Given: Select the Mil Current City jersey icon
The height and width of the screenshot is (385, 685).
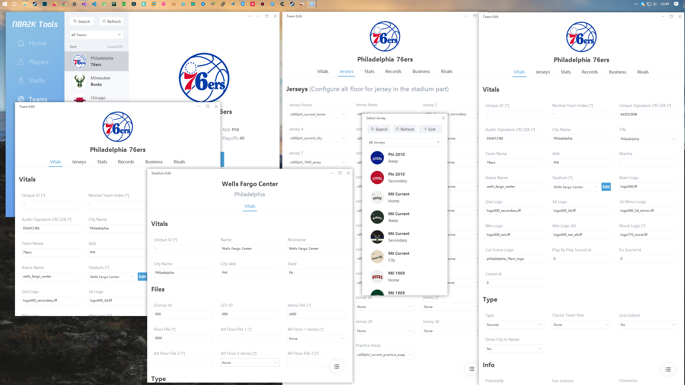Looking at the screenshot, I should pos(377,257).
